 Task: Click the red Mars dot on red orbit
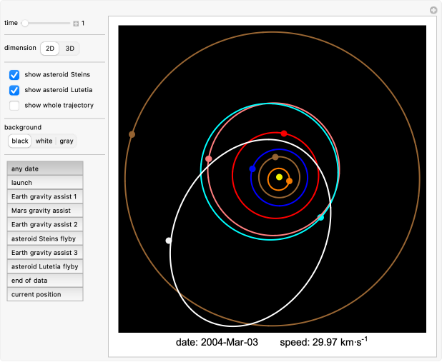click(284, 134)
